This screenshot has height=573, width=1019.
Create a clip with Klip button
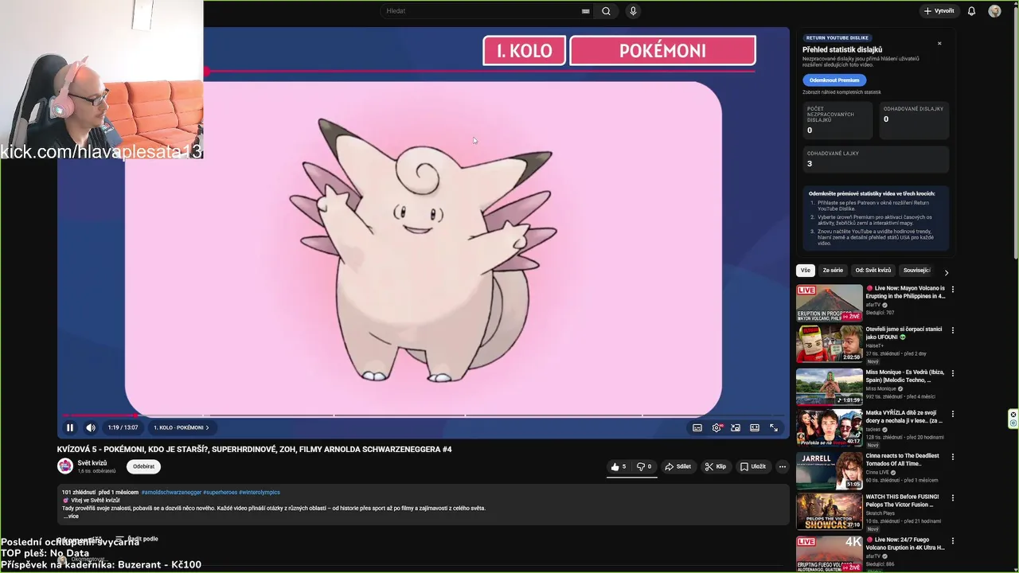[x=716, y=466]
